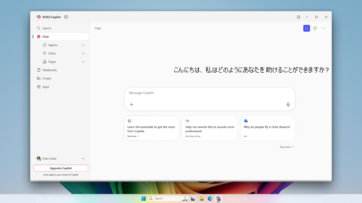Viewport: 362px width, 203px height.
Task: Open the Windows Start menu
Action: click(x=143, y=198)
